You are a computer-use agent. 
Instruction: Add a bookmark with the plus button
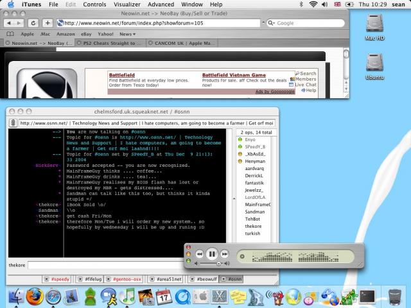click(48, 23)
